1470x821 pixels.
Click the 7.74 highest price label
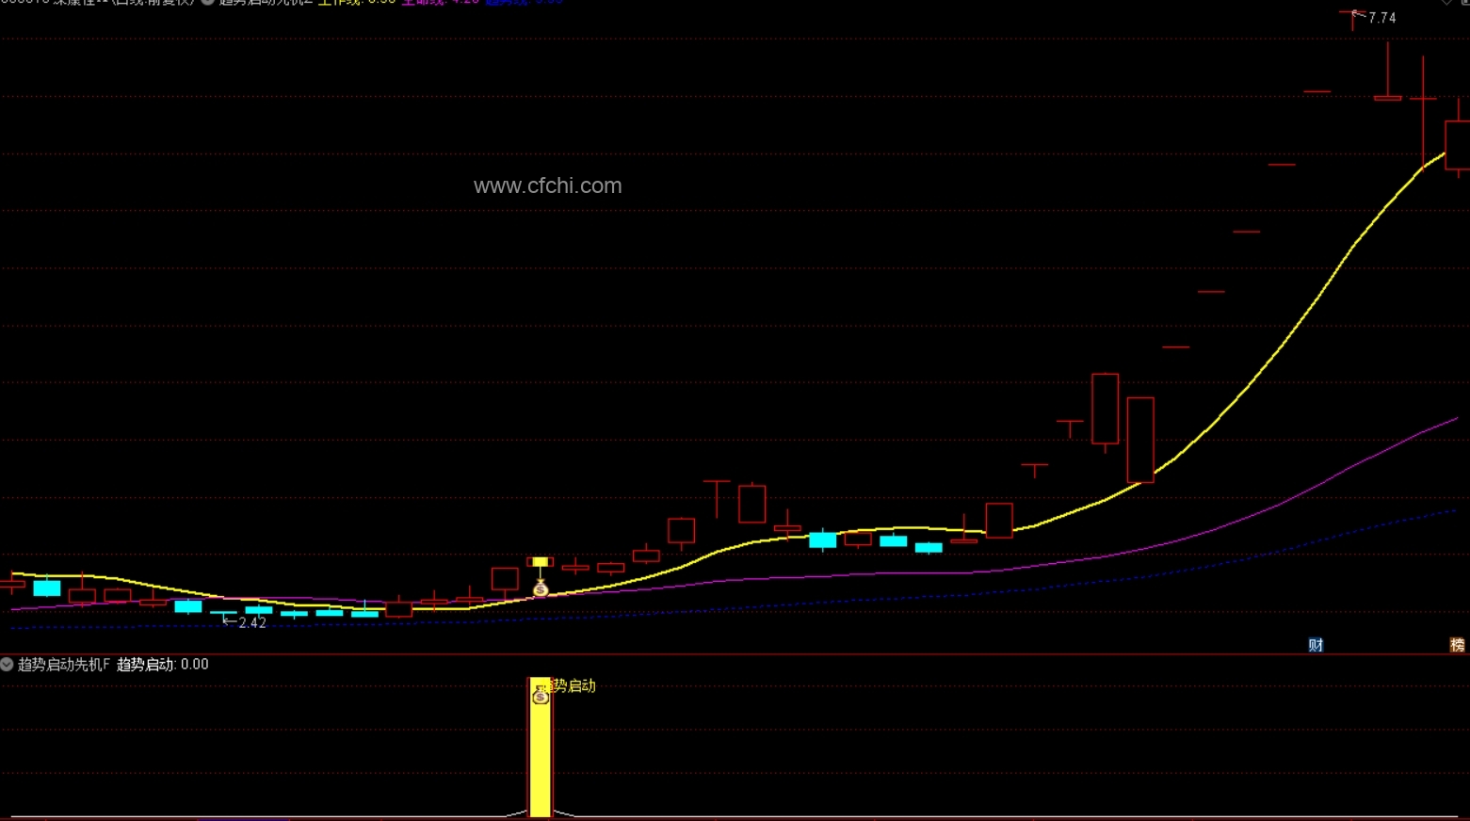click(x=1381, y=18)
